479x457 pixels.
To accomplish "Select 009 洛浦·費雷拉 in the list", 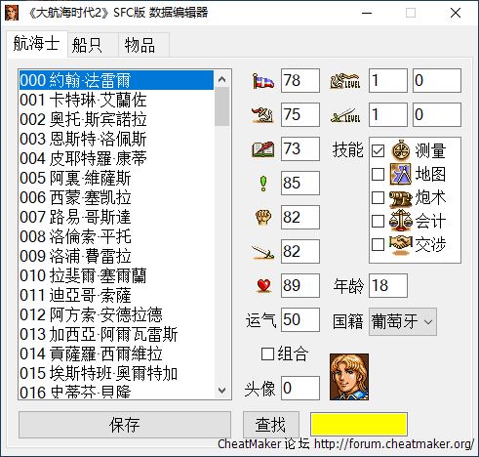I will [116, 256].
